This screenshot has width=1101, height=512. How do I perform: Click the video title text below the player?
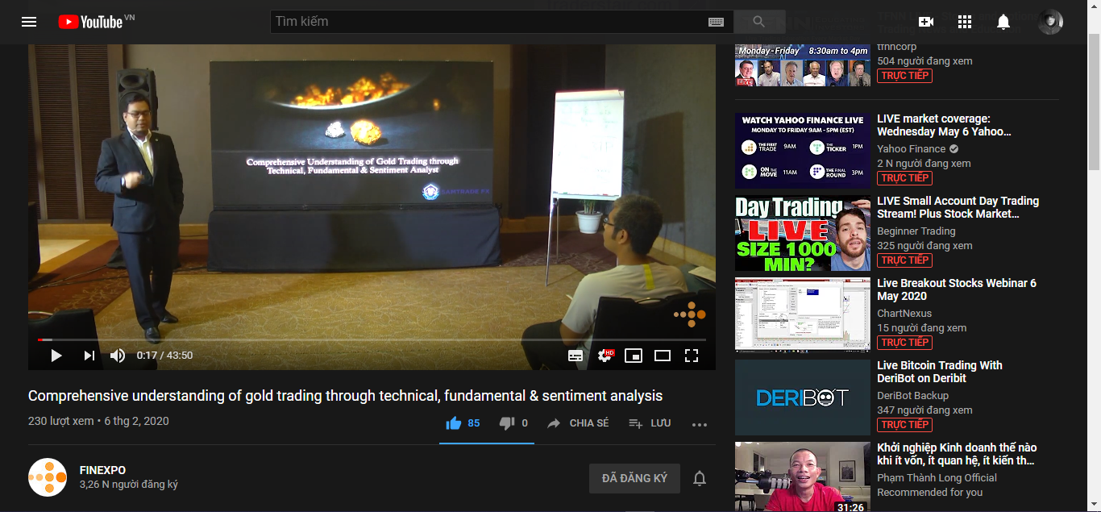345,396
